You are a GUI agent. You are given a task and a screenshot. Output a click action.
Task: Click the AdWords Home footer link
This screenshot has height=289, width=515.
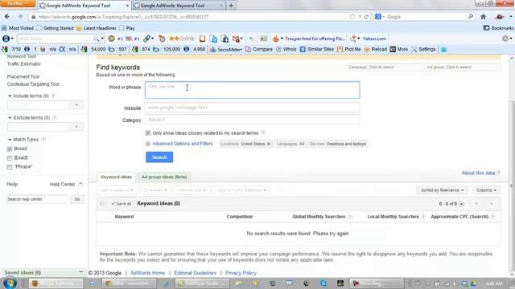(147, 273)
